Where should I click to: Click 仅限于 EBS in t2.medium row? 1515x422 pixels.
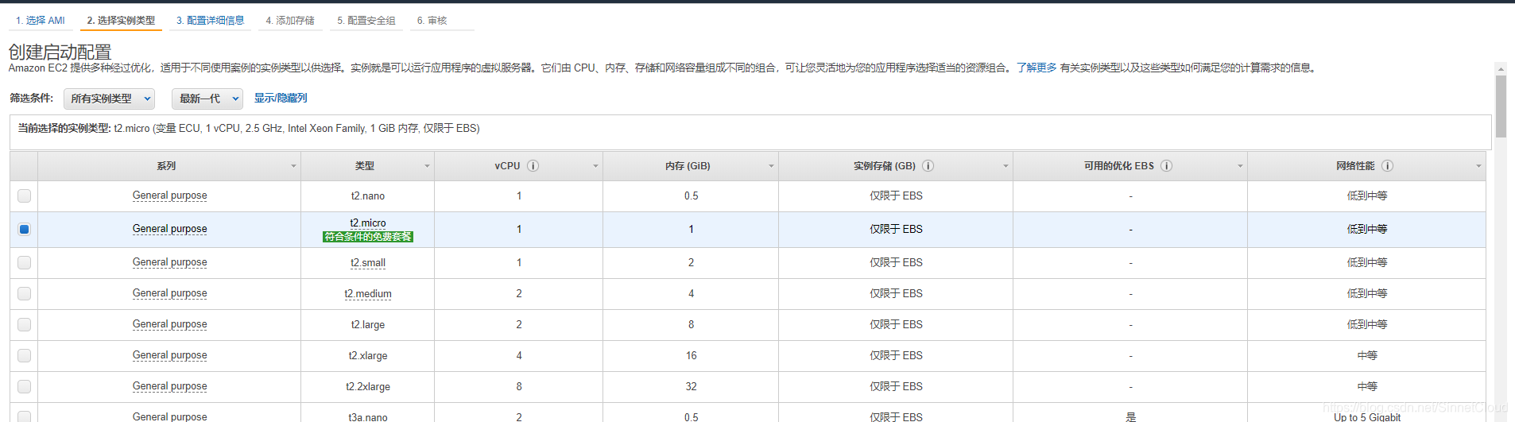point(896,293)
